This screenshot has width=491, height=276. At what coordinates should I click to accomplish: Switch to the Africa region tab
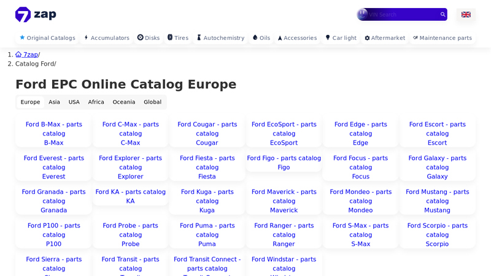(96, 102)
